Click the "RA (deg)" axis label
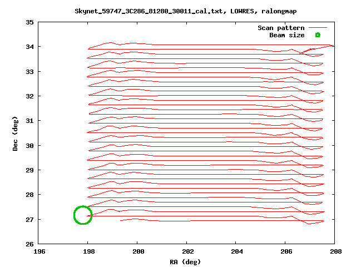 click(185, 262)
